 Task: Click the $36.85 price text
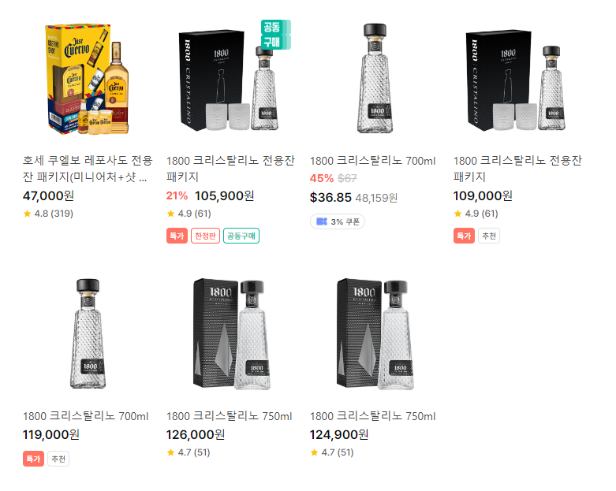[330, 197]
